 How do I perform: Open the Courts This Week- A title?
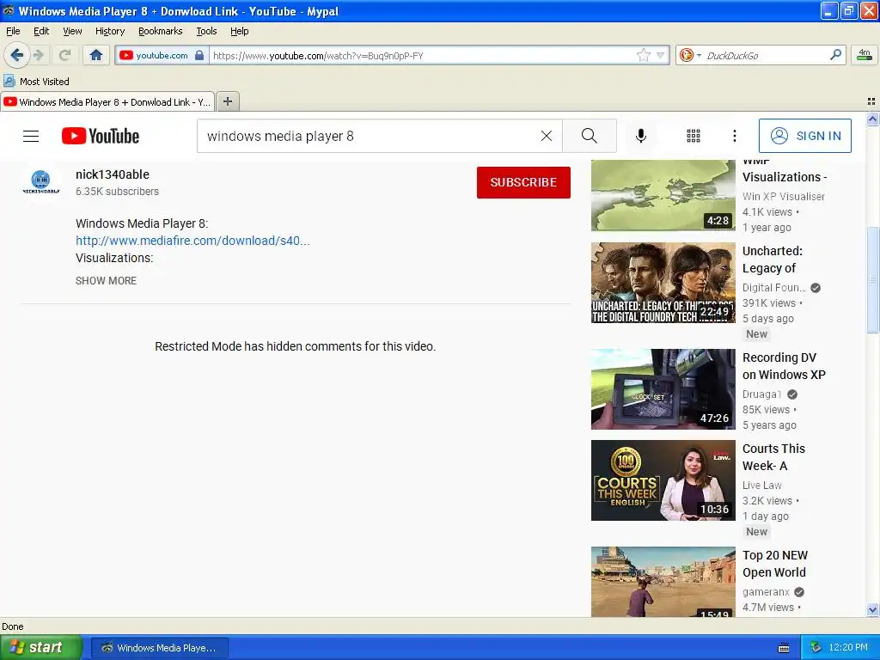773,457
